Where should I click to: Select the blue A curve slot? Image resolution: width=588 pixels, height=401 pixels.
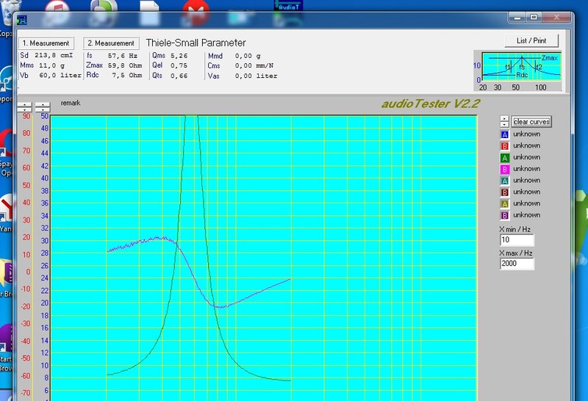pyautogui.click(x=505, y=134)
